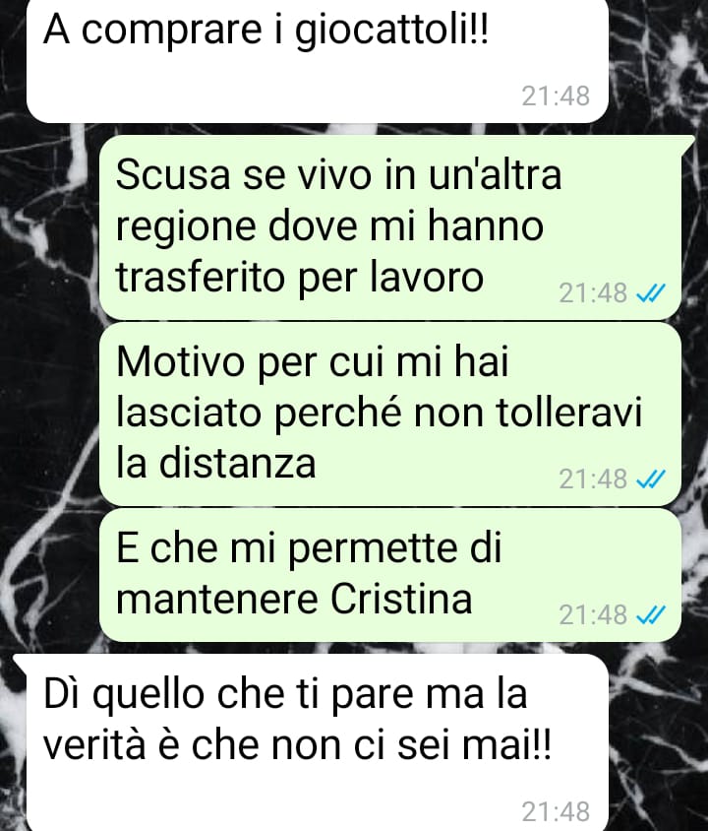Tap the blue double-check icon on 'la distanza' message
This screenshot has height=831, width=708.
pyautogui.click(x=650, y=479)
